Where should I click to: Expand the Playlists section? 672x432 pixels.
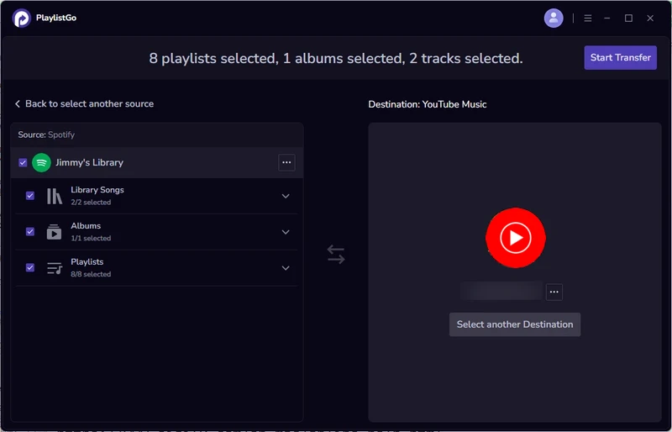pos(286,268)
